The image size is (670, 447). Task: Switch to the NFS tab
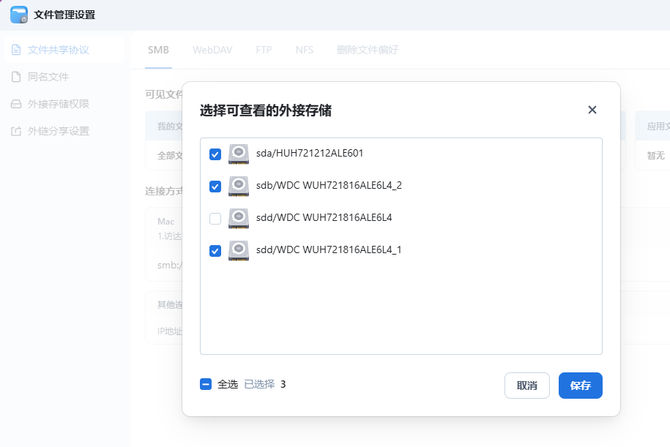(304, 50)
